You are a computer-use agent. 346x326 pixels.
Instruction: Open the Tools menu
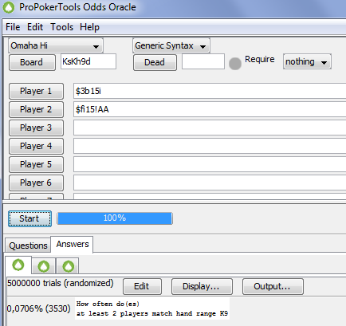[x=61, y=27]
